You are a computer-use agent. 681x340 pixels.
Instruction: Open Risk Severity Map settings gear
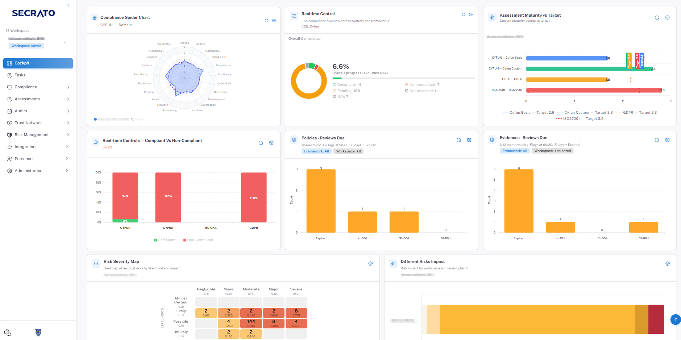(x=370, y=264)
